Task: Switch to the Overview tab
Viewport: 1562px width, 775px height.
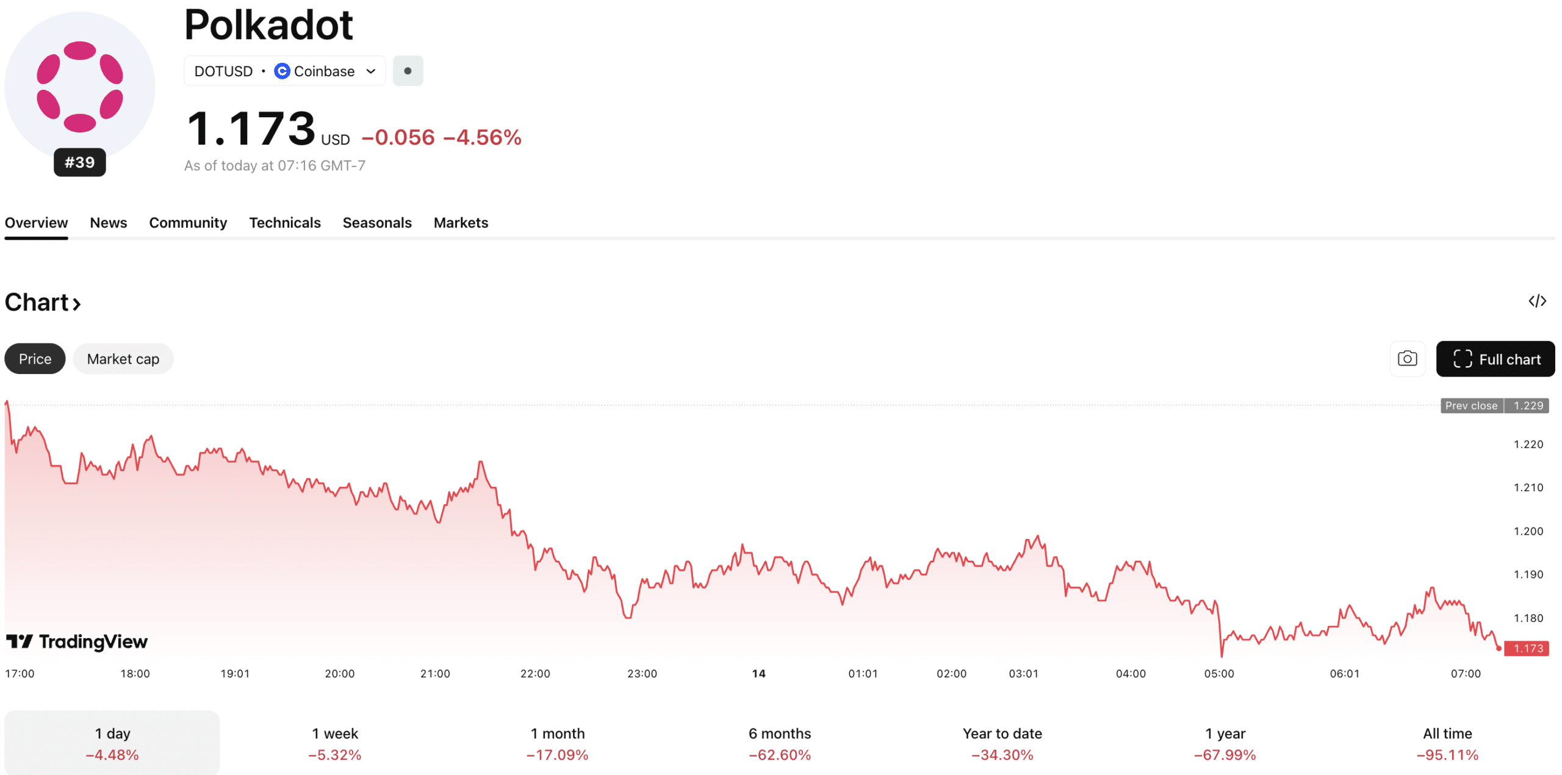Action: pos(37,223)
